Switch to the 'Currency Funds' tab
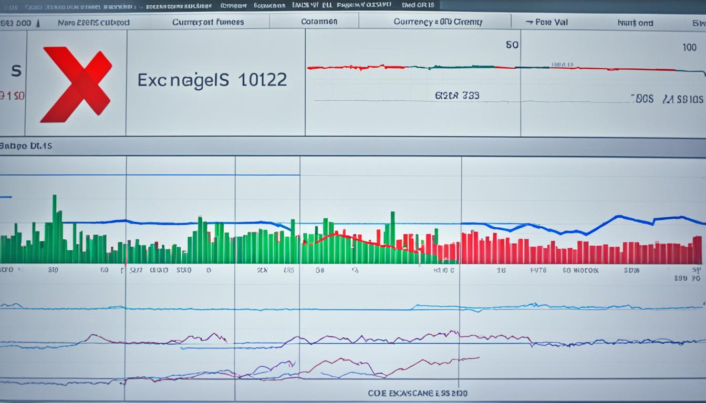The image size is (706, 403). point(207,22)
